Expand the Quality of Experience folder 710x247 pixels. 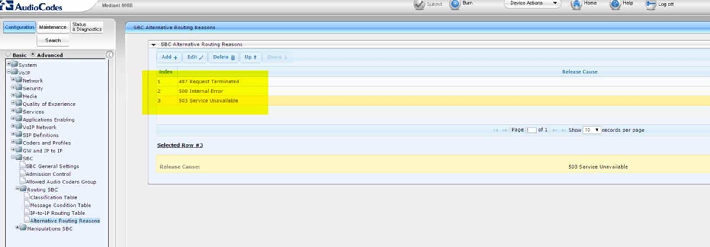pos(13,103)
